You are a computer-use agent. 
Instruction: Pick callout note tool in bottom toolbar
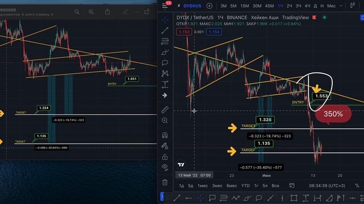pos(212,198)
